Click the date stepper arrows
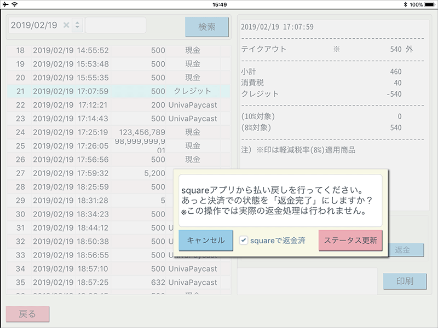Viewport: 438px width, 328px height. 77,25
